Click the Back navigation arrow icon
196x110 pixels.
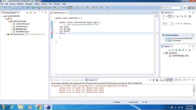99,8
